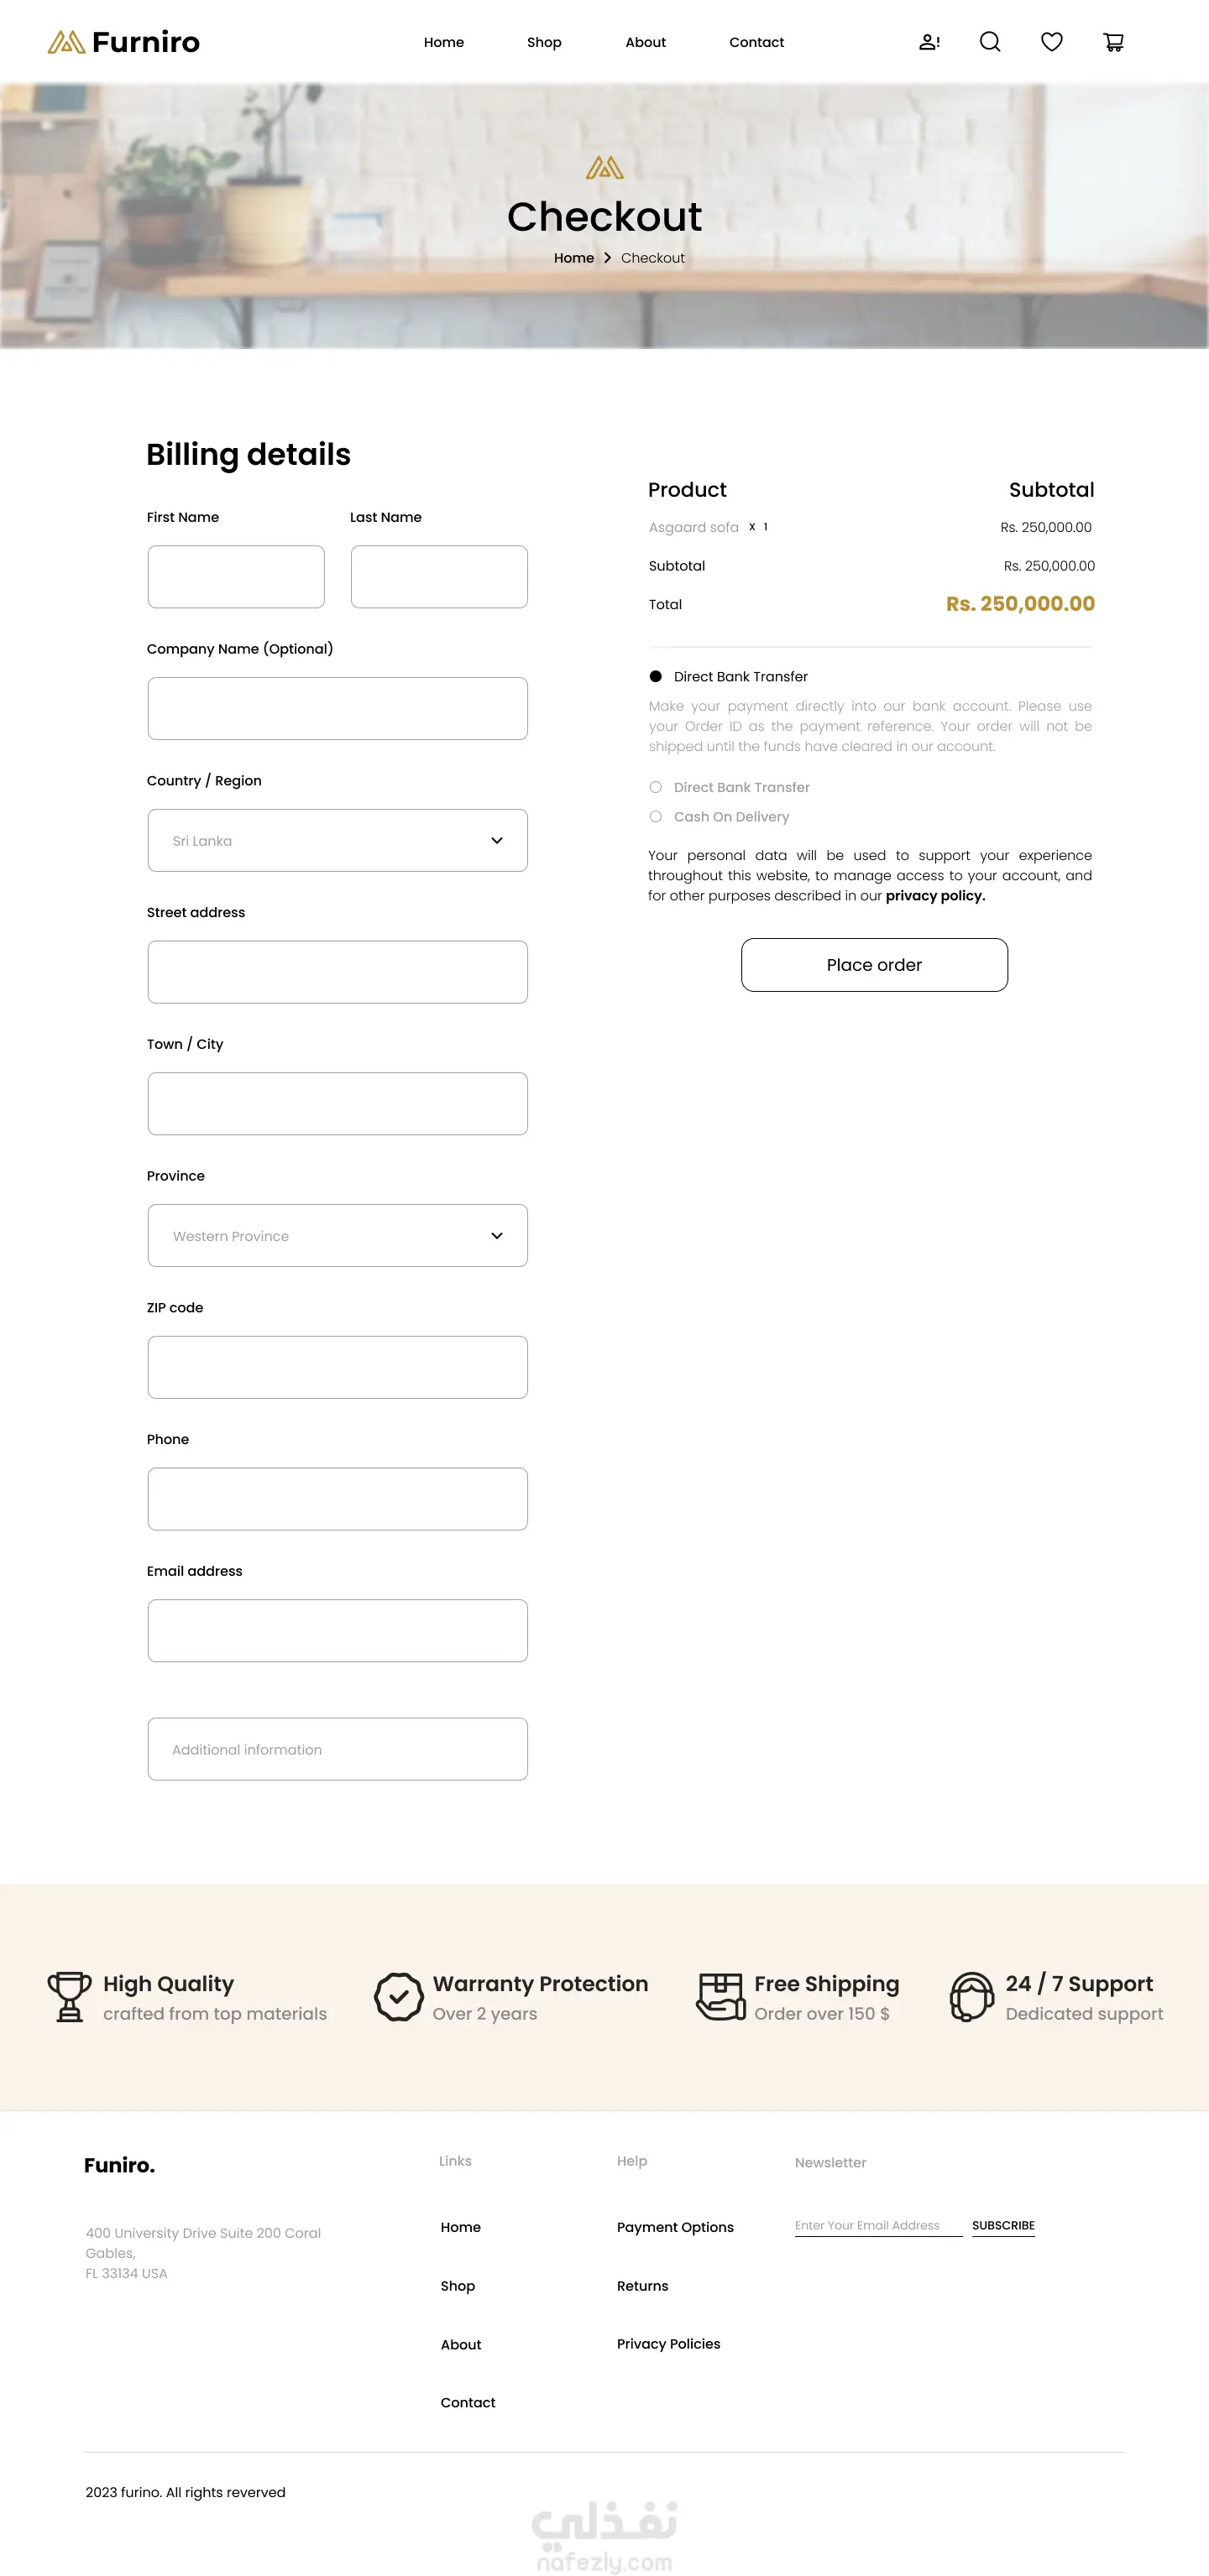The image size is (1209, 2576).
Task: Click the SUBSCRIBE newsletter button
Action: [1002, 2225]
